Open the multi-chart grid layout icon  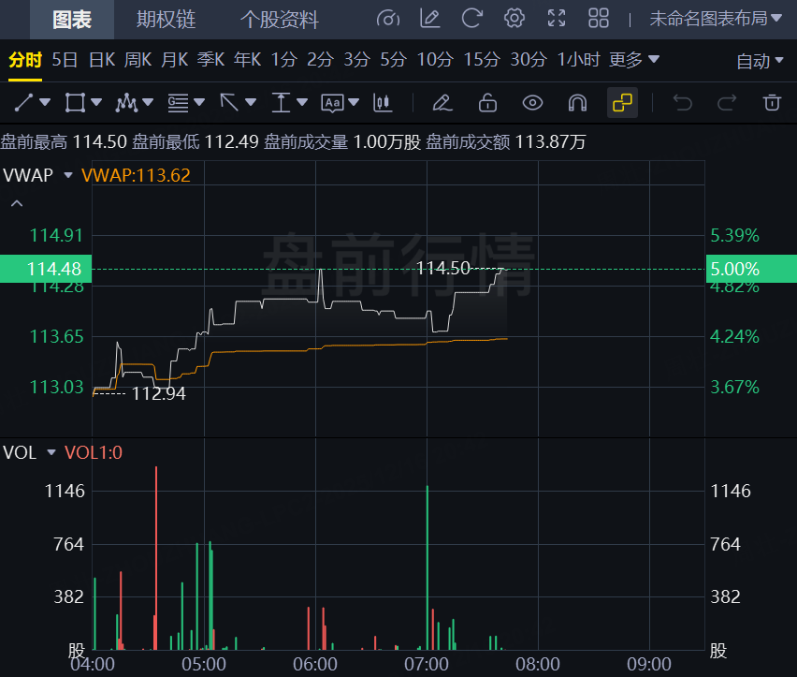[599, 18]
